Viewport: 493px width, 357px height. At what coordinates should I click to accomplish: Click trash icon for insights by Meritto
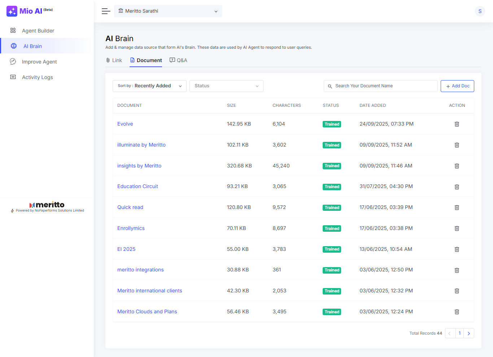tap(457, 166)
